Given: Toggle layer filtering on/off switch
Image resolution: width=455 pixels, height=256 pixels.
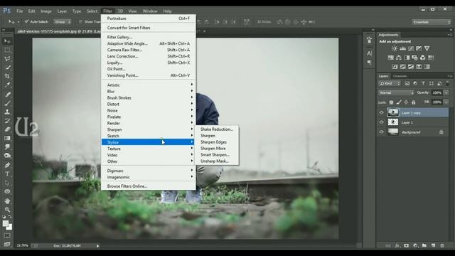Looking at the screenshot, I should pos(447,83).
